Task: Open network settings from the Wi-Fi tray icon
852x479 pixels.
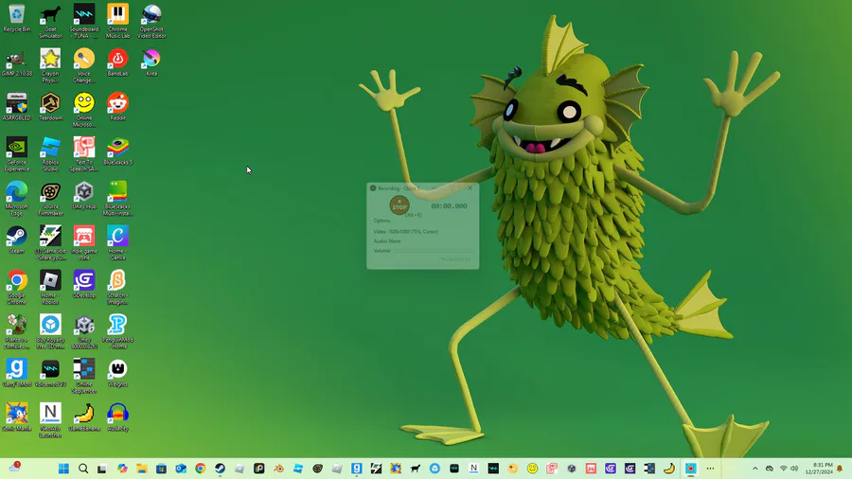Action: pos(783,469)
